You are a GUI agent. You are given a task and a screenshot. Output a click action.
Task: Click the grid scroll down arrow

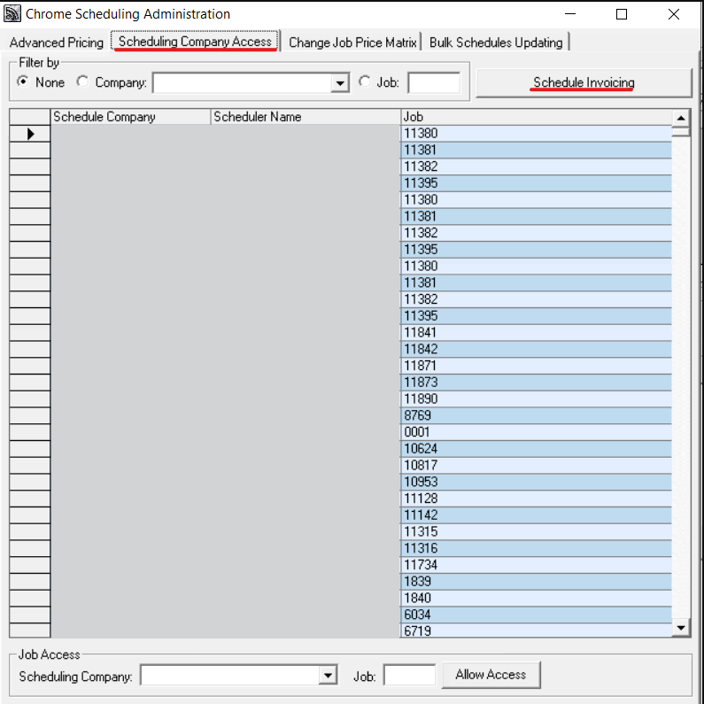pos(681,628)
